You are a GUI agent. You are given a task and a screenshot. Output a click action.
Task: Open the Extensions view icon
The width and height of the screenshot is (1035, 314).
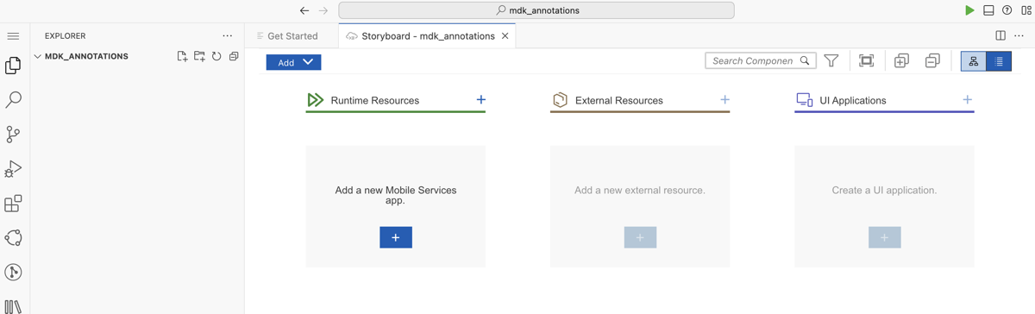tap(13, 203)
